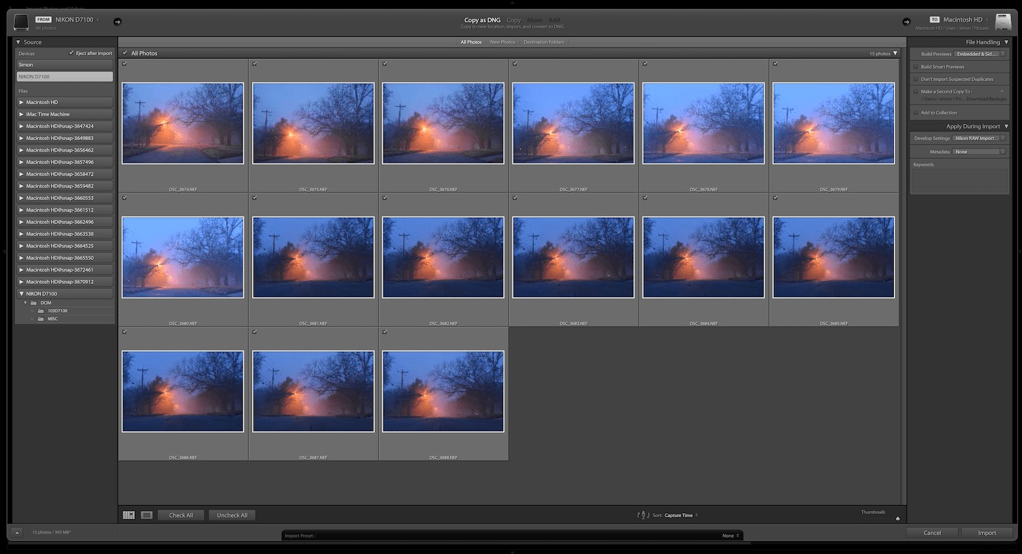This screenshot has height=554, width=1022.
Task: Uncheck the DSC_3674.NEF photo checkbox
Action: (124, 63)
